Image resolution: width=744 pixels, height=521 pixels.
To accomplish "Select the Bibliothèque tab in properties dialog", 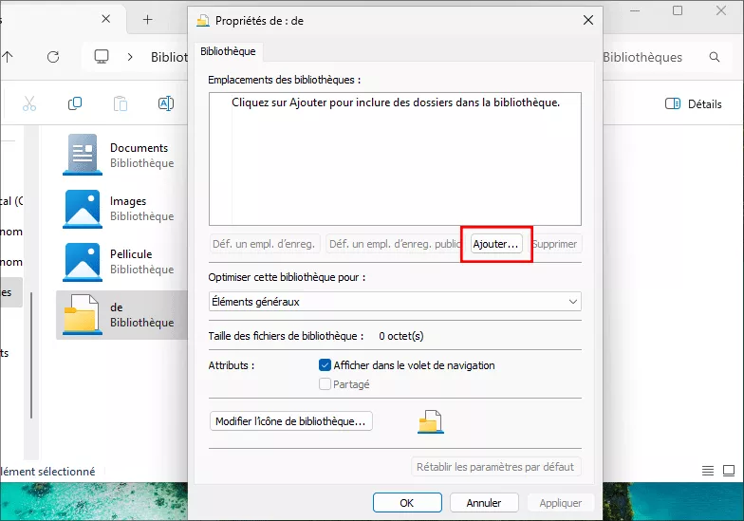I will [x=228, y=51].
